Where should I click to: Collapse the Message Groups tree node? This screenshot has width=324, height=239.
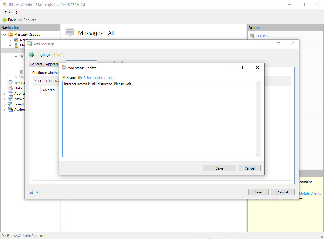coord(5,35)
